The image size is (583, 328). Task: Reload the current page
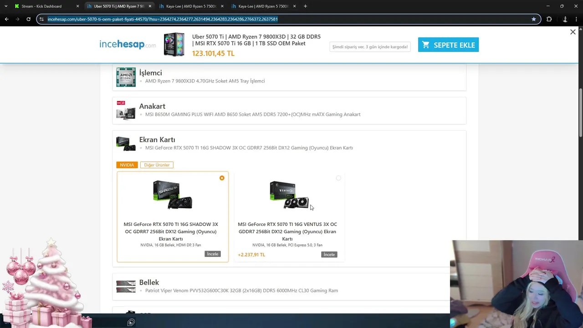[28, 19]
